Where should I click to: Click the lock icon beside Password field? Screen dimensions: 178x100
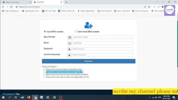click(69, 49)
